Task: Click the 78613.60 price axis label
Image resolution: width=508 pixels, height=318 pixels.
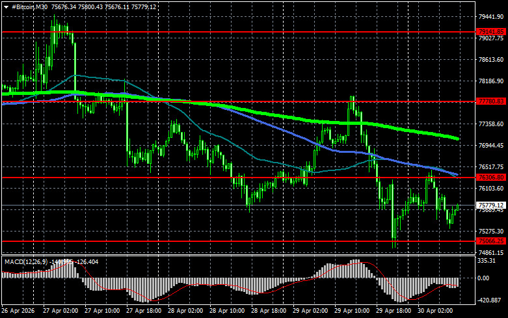Action: tap(491, 60)
